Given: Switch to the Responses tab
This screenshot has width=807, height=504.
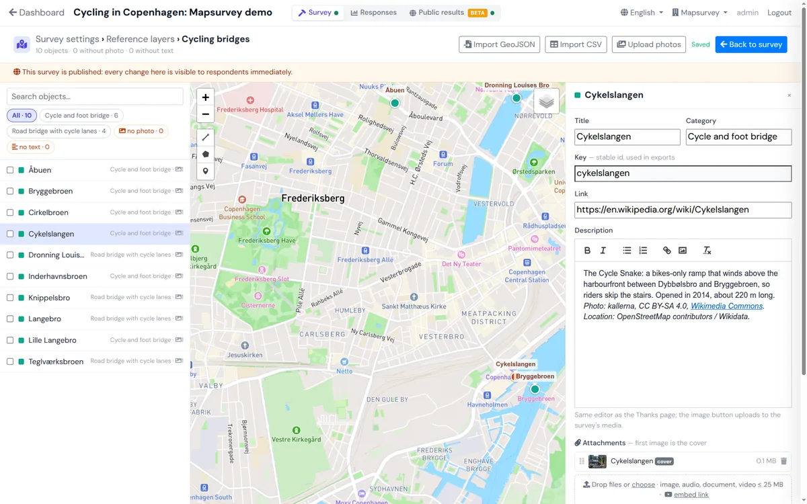Looking at the screenshot, I should [x=374, y=13].
